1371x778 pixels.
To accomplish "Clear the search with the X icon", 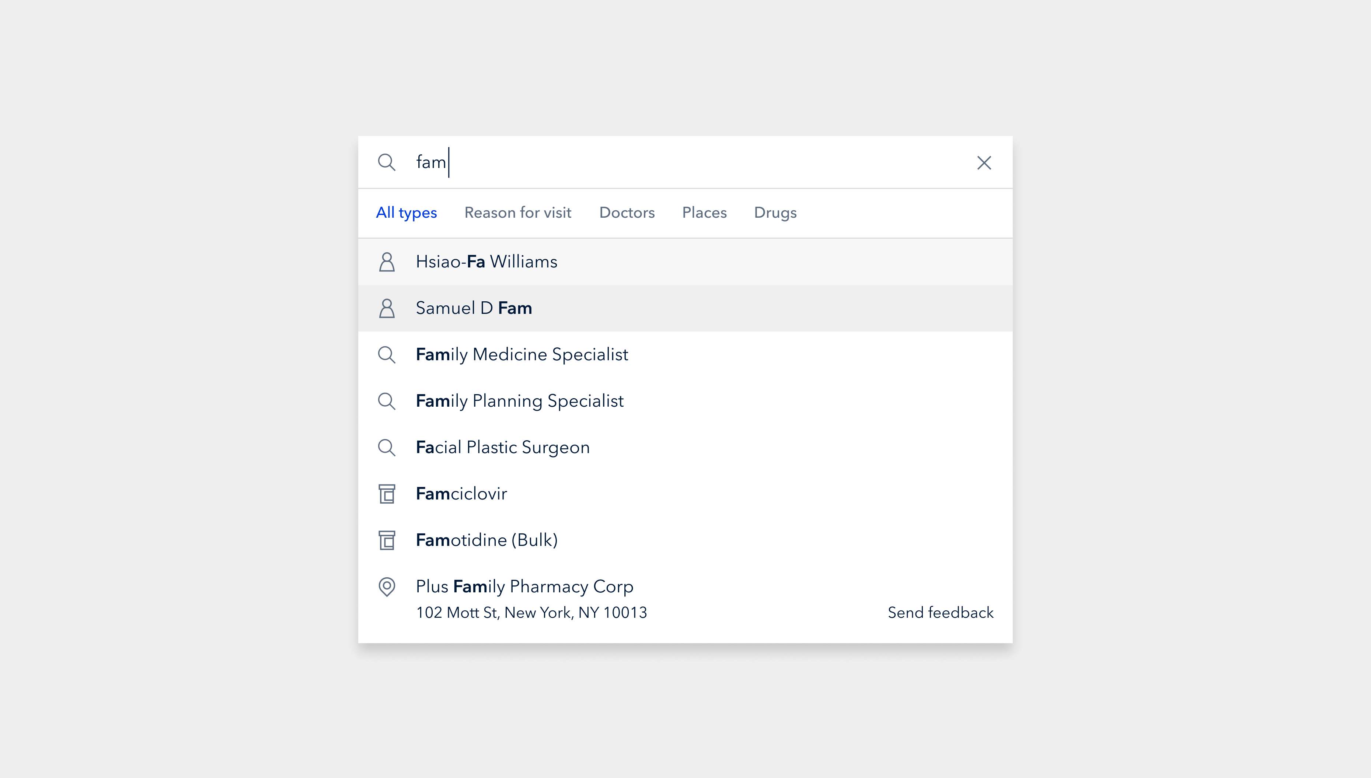I will pos(984,162).
